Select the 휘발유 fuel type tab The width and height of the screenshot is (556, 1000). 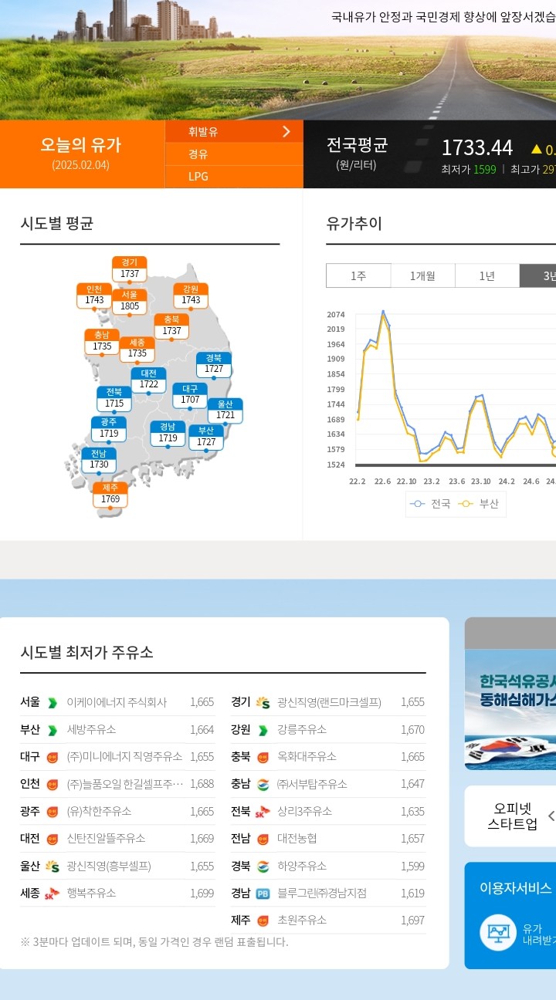pyautogui.click(x=234, y=131)
